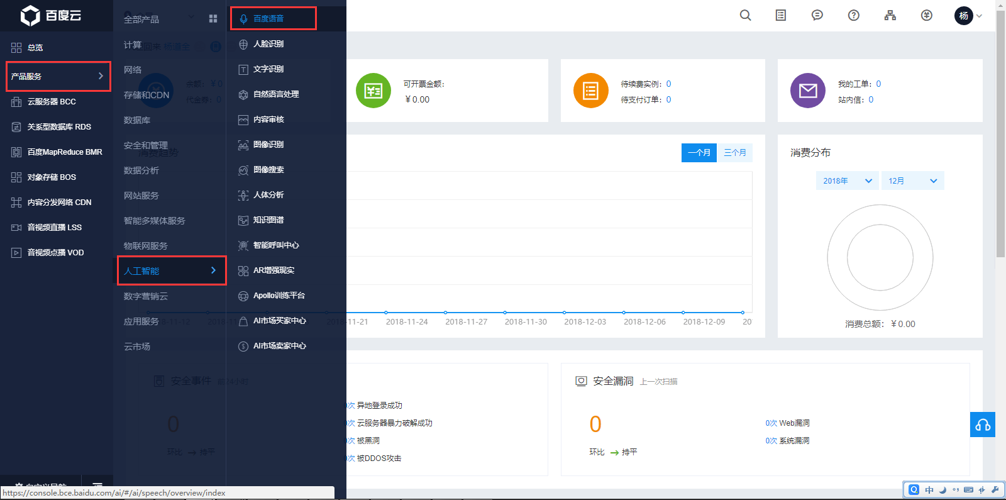Click the 我的工单 count link

(878, 84)
